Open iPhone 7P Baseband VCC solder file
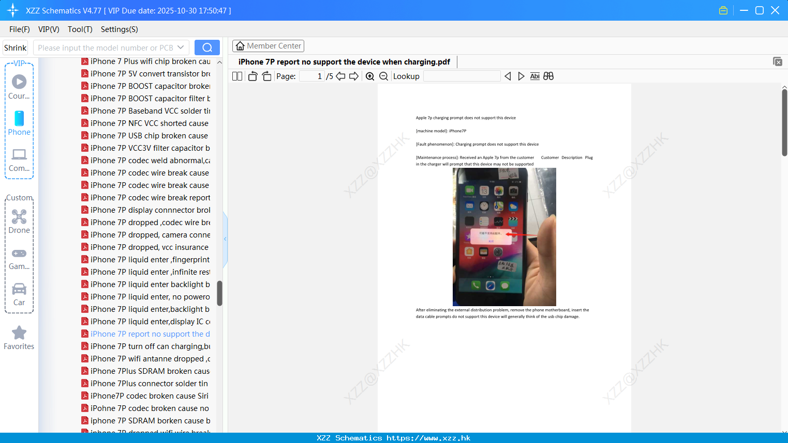788x443 pixels. pyautogui.click(x=146, y=111)
